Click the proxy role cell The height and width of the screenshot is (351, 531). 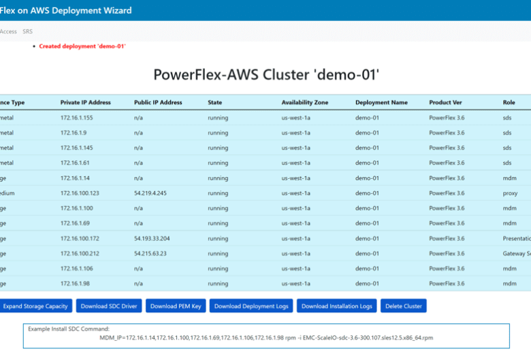510,193
